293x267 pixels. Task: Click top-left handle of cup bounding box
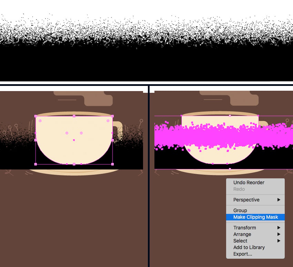point(36,116)
